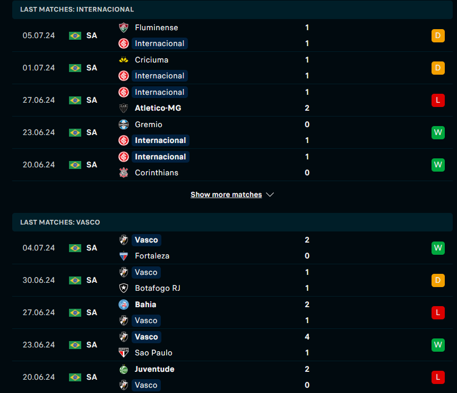Click the W badge for Fortaleza match
Viewport: 457px width, 393px height.
tap(438, 248)
